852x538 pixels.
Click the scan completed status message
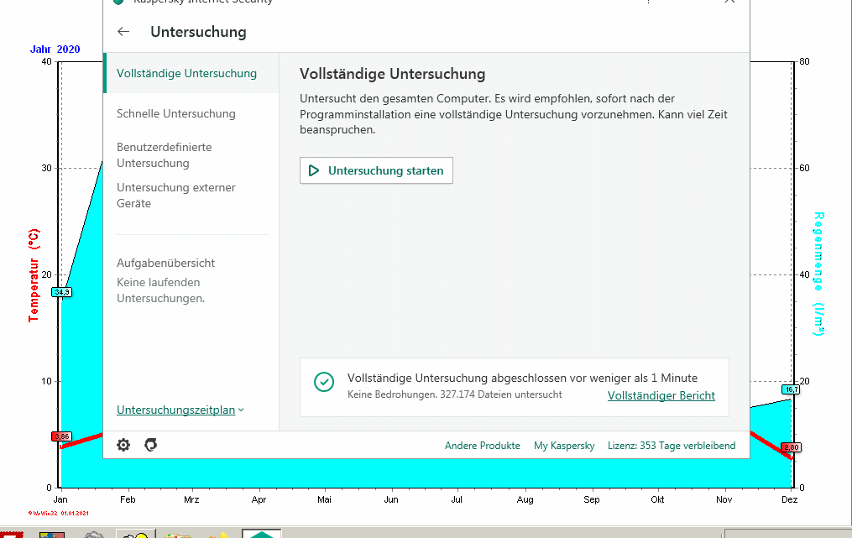[522, 379]
